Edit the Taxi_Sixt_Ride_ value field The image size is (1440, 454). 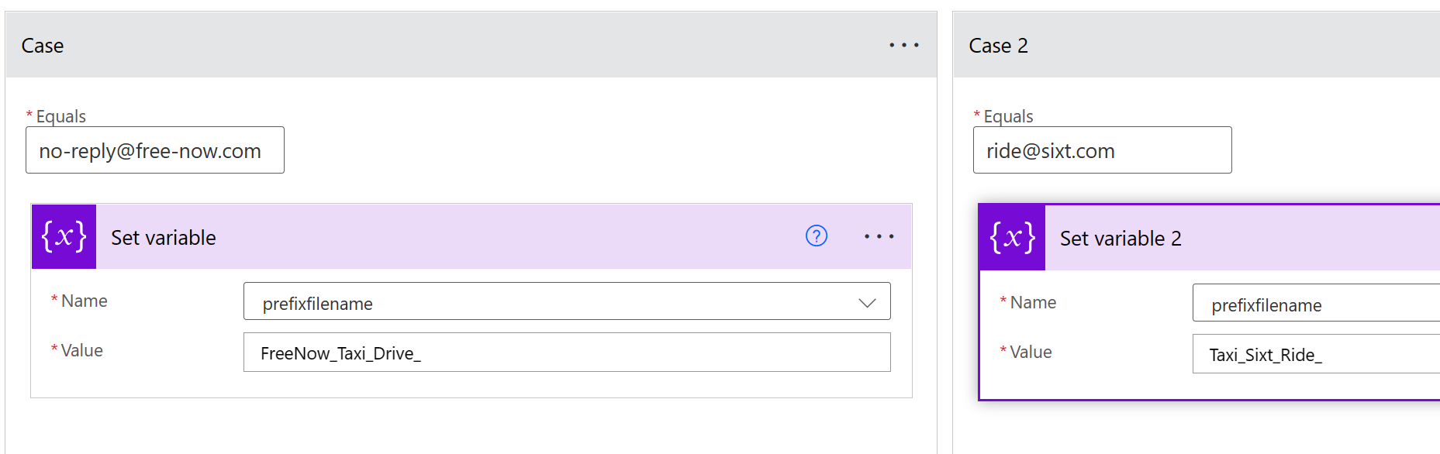click(x=1318, y=354)
